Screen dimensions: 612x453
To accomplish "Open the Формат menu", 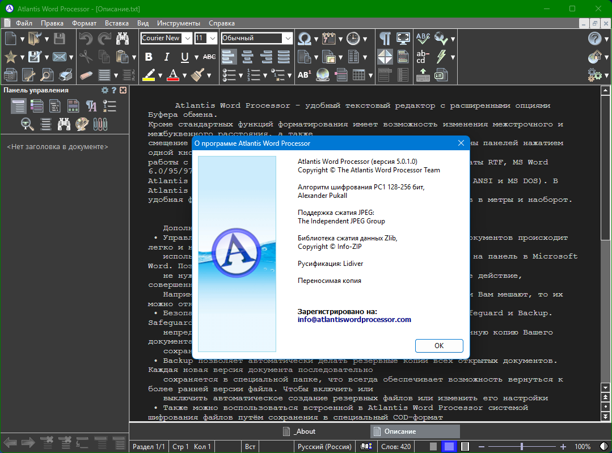I will (x=84, y=23).
